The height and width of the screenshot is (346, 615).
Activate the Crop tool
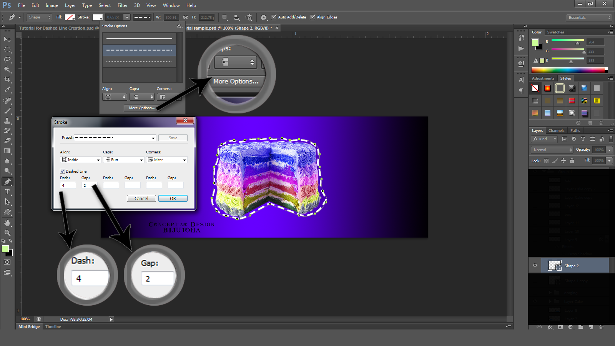coord(7,80)
